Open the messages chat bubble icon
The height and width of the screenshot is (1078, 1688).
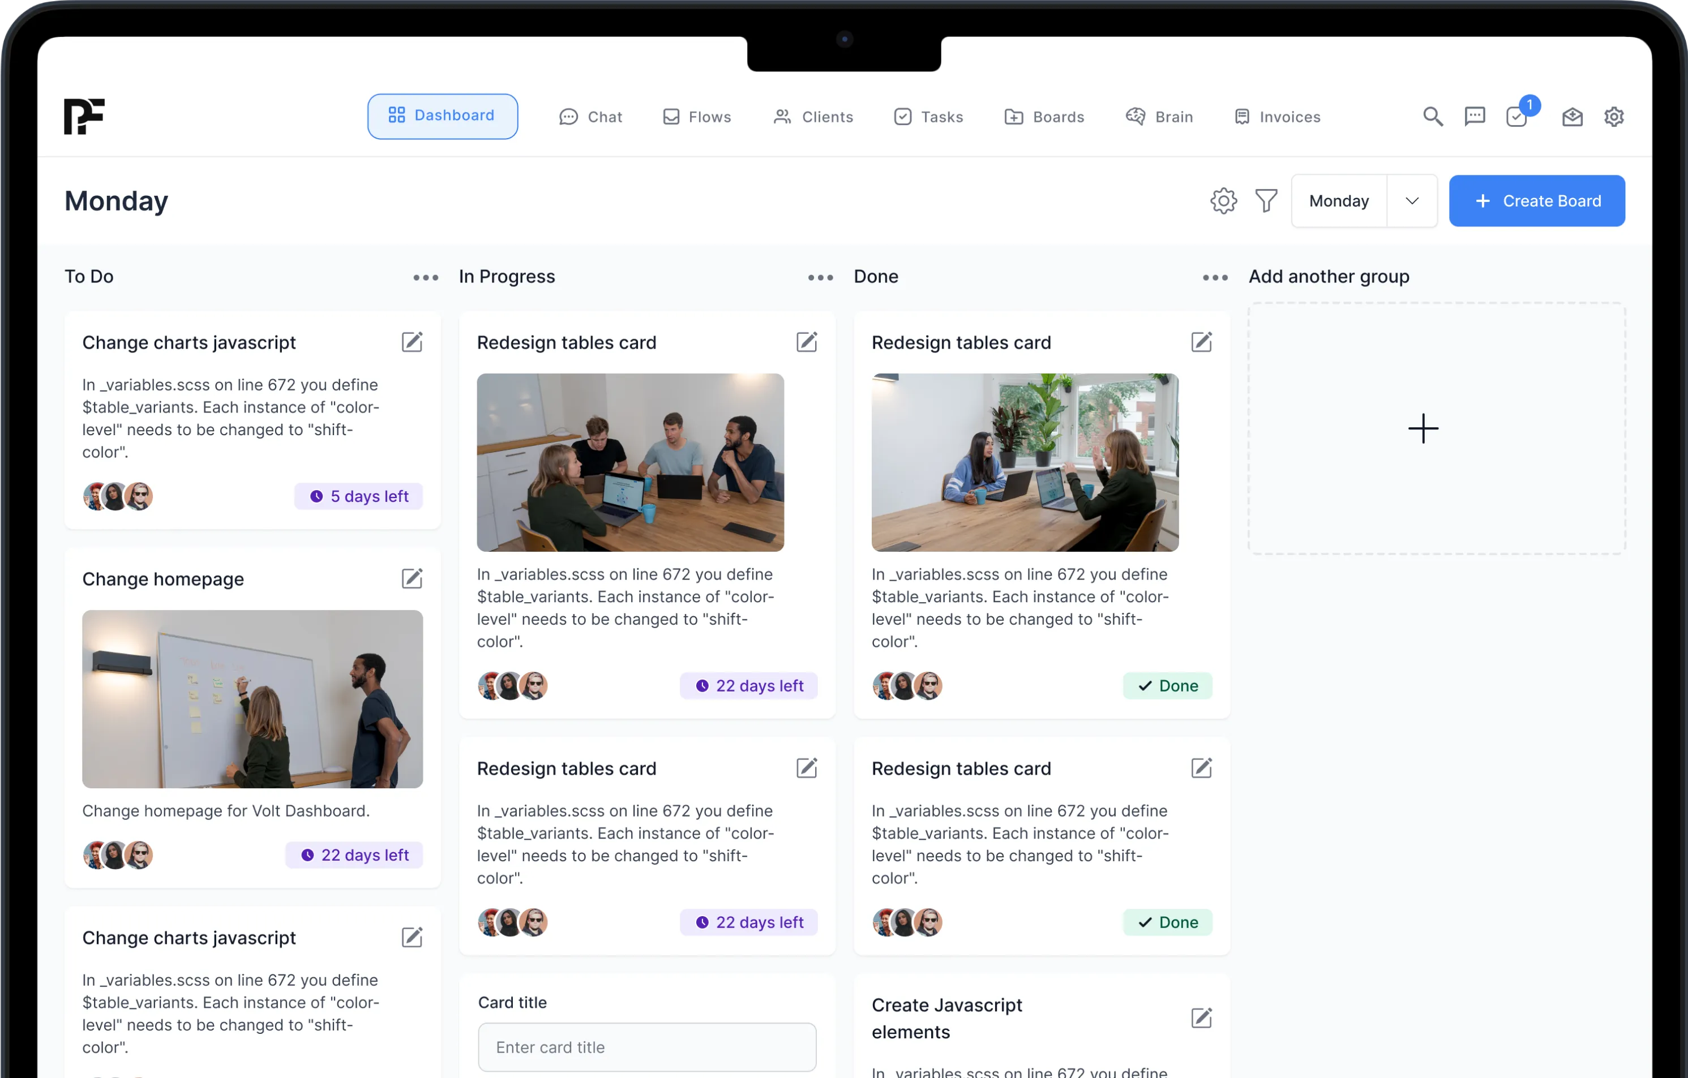[1475, 117]
